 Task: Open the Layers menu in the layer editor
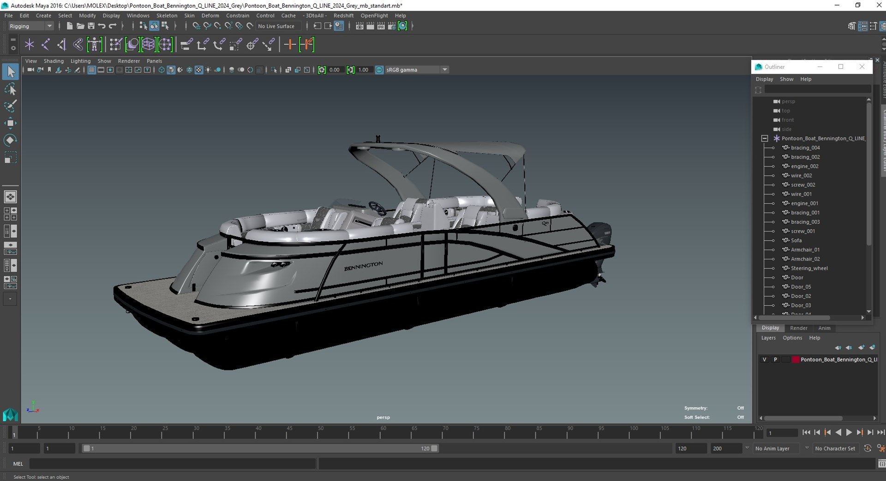[768, 338]
